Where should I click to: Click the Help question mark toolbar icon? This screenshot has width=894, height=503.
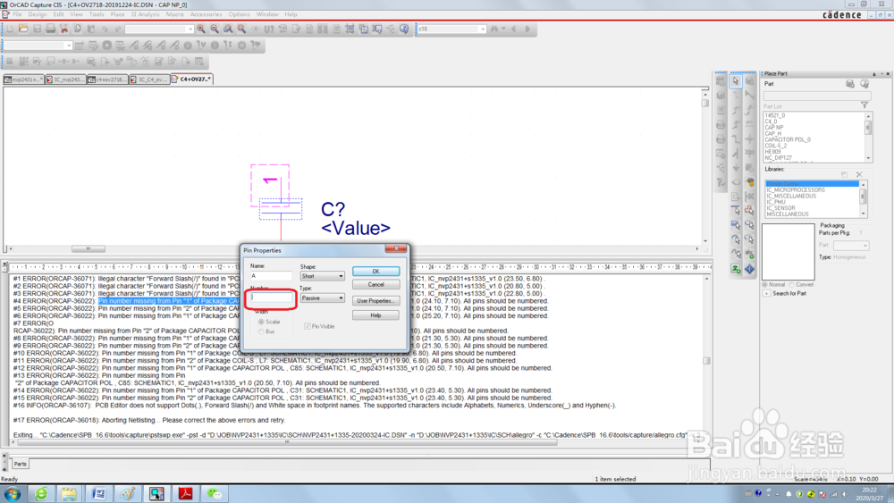point(404,29)
